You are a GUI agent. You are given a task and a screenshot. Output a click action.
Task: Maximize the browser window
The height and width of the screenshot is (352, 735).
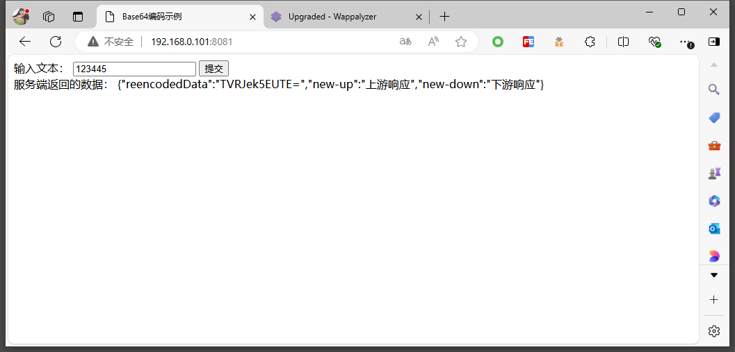click(681, 12)
